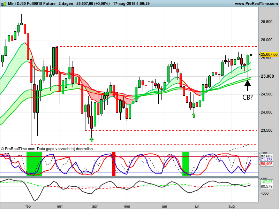Click the 90,579 indicator value label
This screenshot has width=279, height=209.
click(x=266, y=186)
